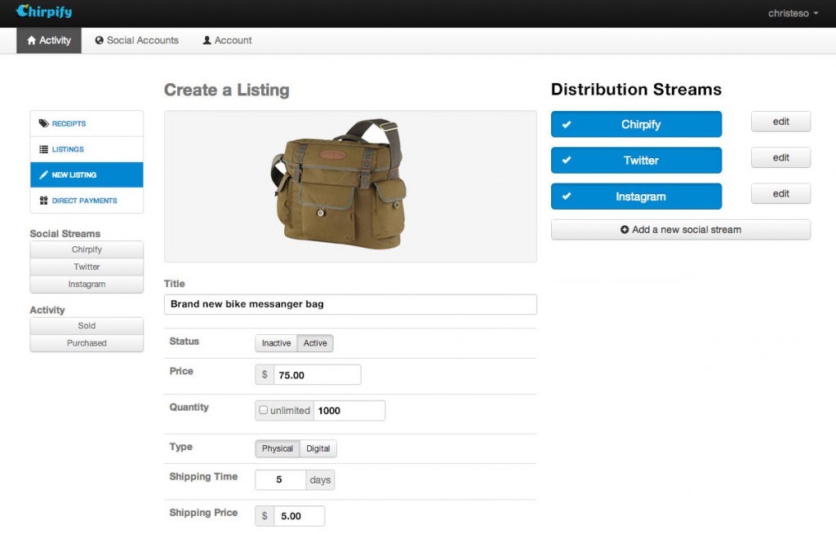836x534 pixels.
Task: Click the Title label above the title field
Action: pyautogui.click(x=175, y=284)
